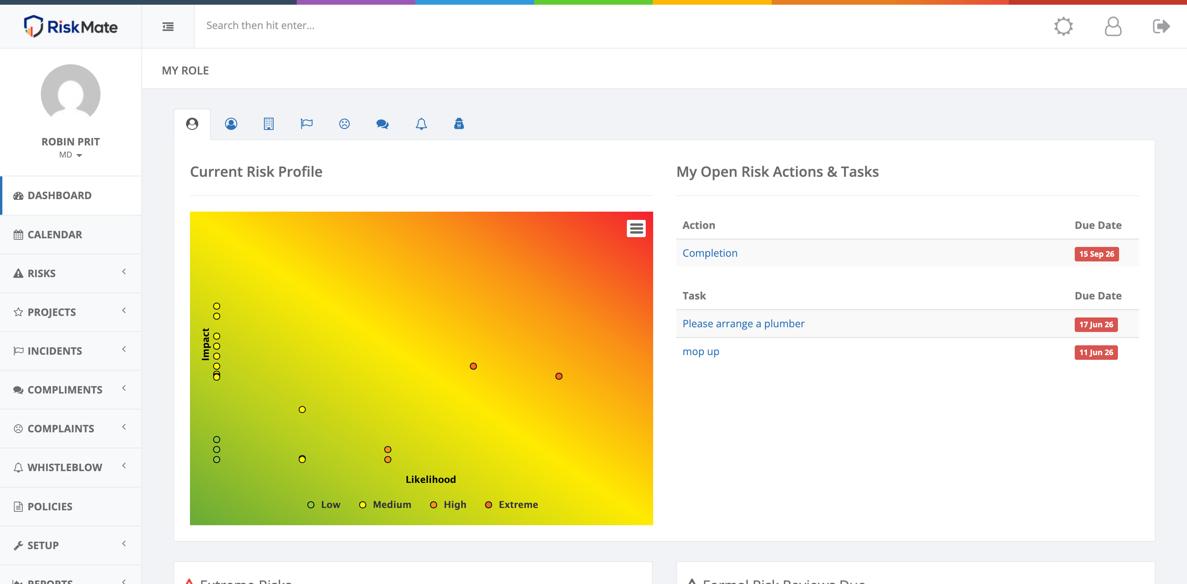1187x584 pixels.
Task: Expand the Setup sidebar menu chevron
Action: 124,544
